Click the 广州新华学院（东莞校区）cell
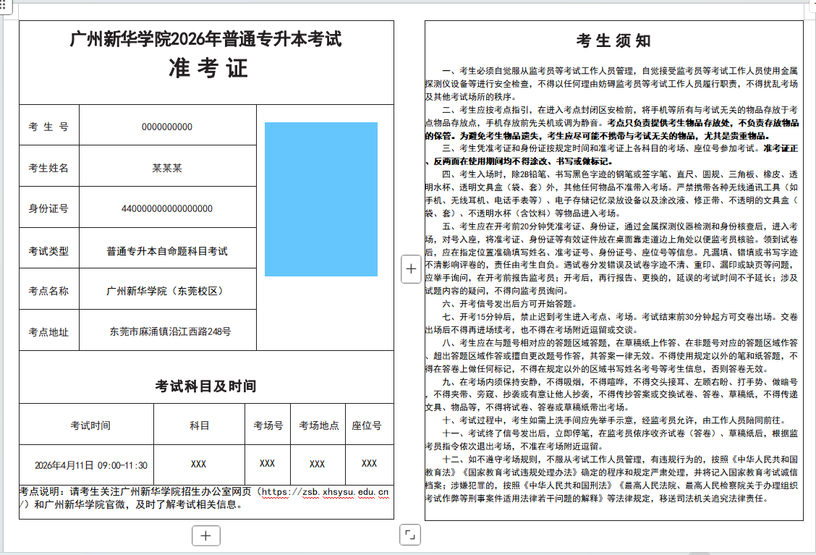Image resolution: width=816 pixels, height=555 pixels. tap(167, 291)
